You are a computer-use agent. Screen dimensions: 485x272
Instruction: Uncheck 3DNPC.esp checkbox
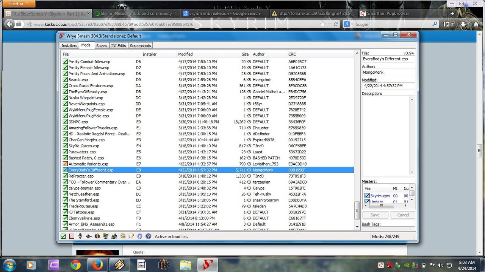click(65, 122)
